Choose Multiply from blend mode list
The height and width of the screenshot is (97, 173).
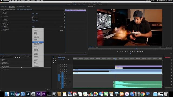[38, 33]
